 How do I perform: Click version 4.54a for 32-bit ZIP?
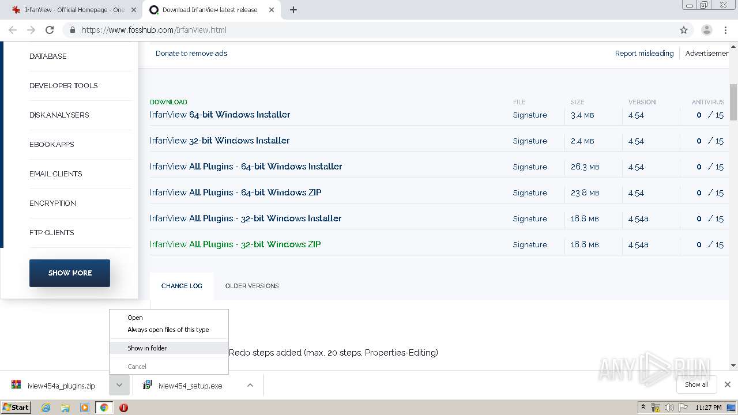coord(638,245)
